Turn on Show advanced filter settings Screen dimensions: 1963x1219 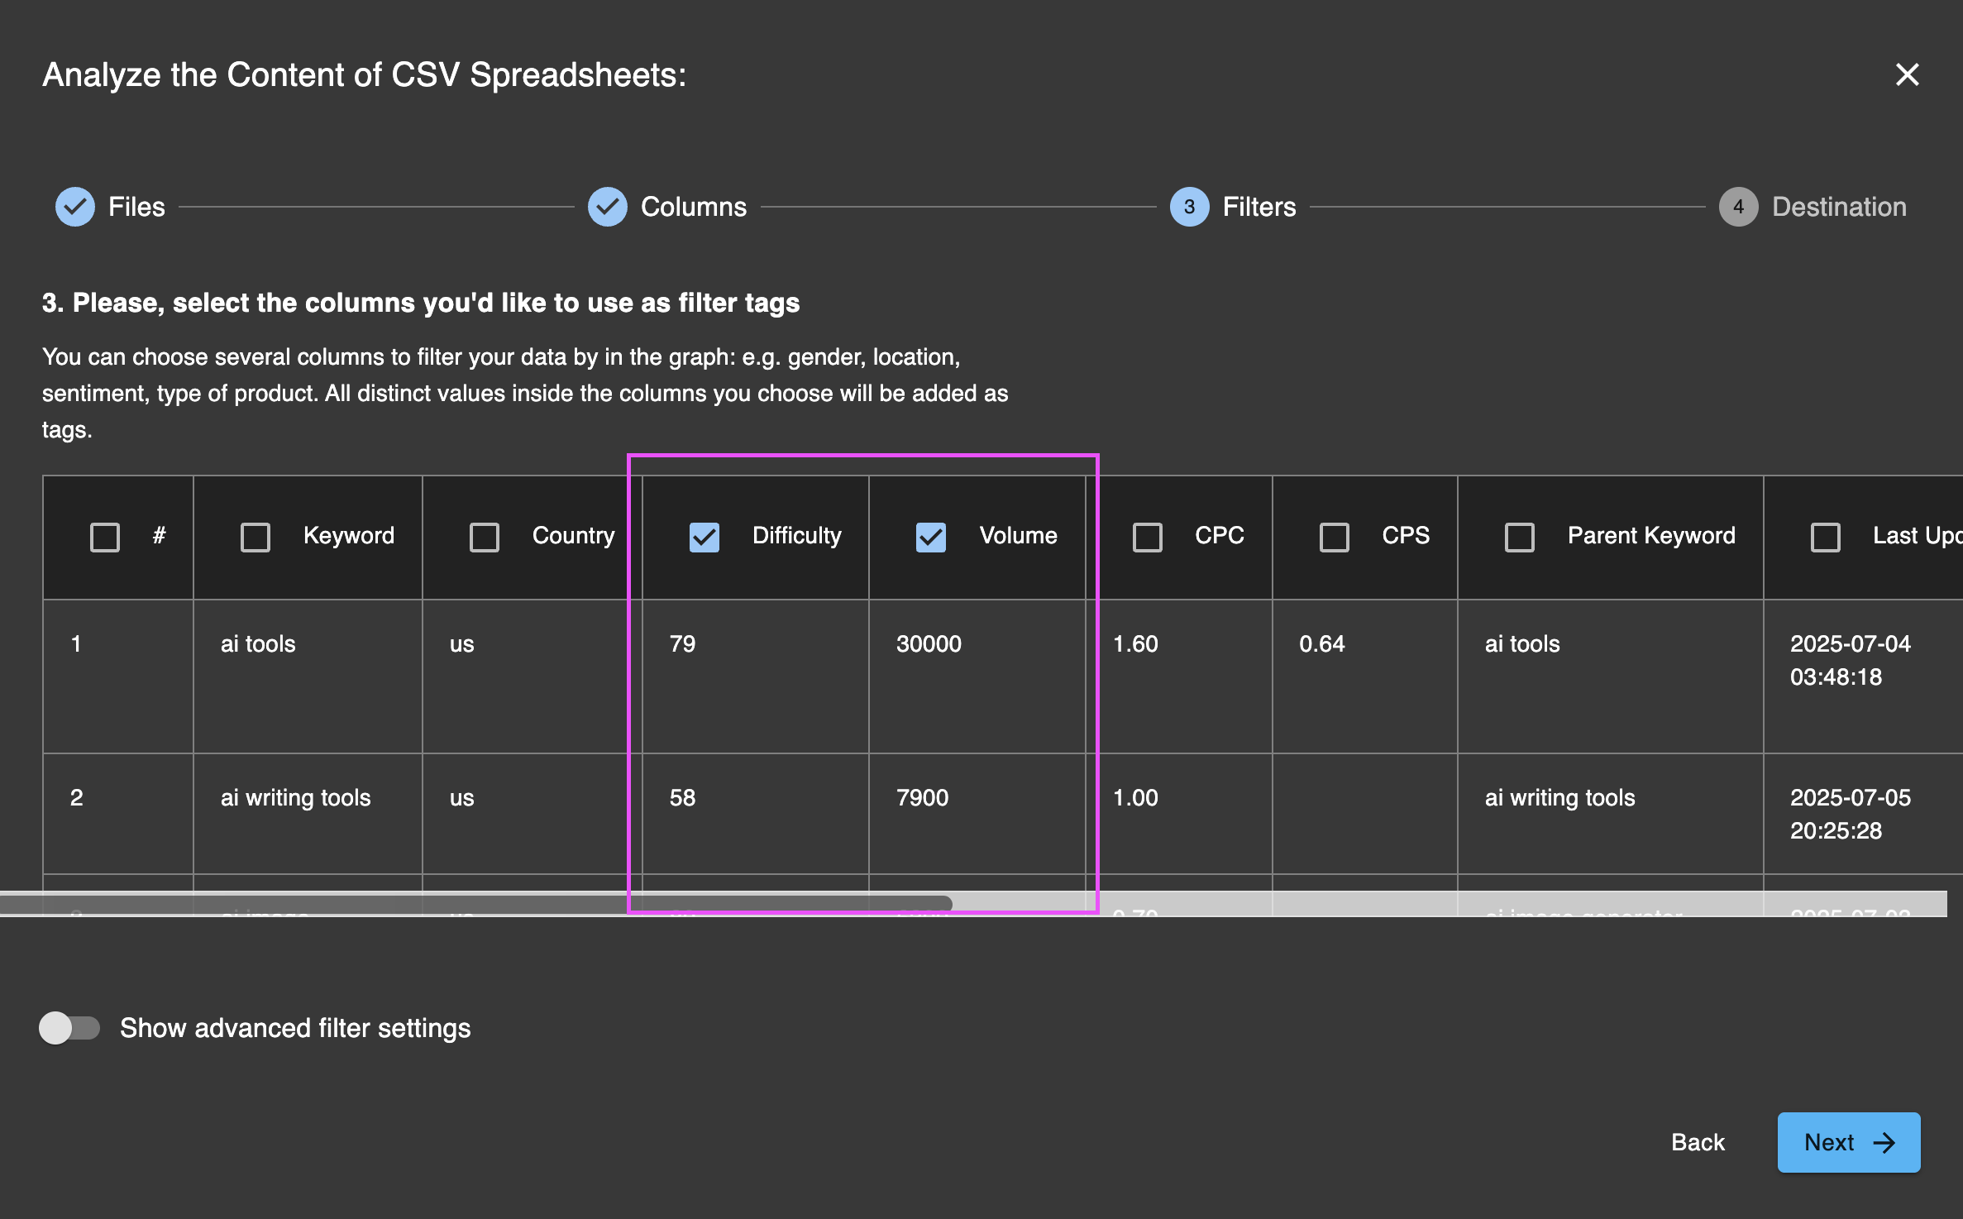click(69, 1028)
